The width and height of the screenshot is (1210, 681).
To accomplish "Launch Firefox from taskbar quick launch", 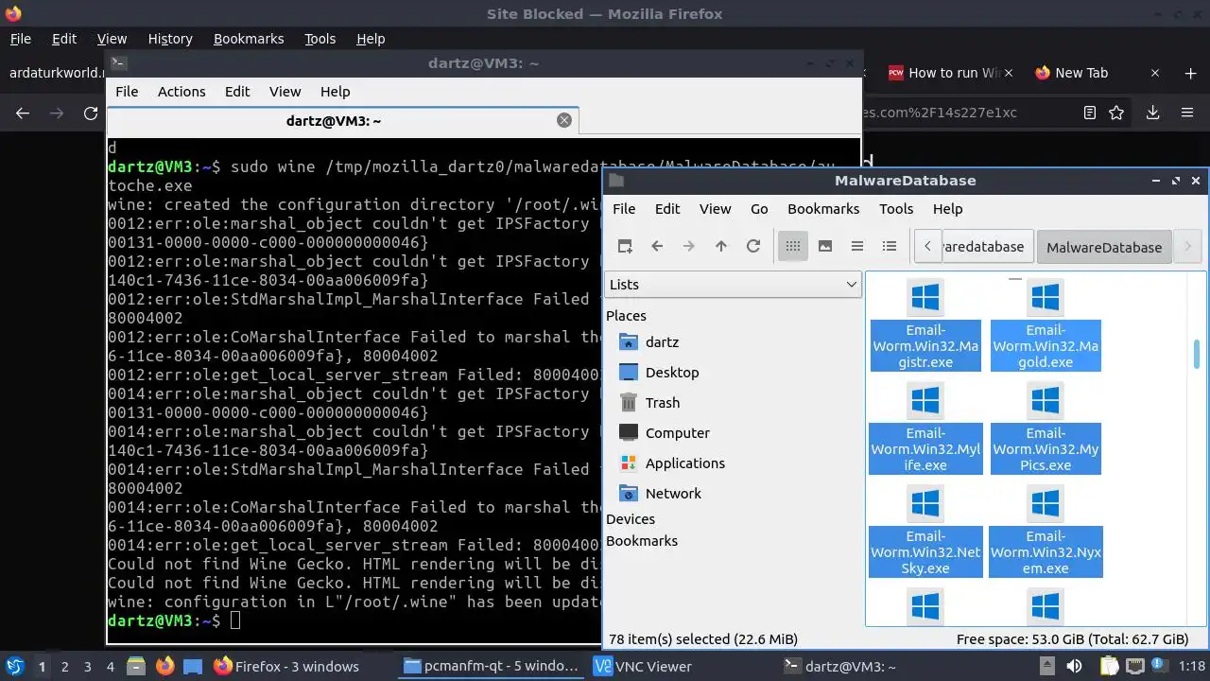I will pyautogui.click(x=164, y=666).
